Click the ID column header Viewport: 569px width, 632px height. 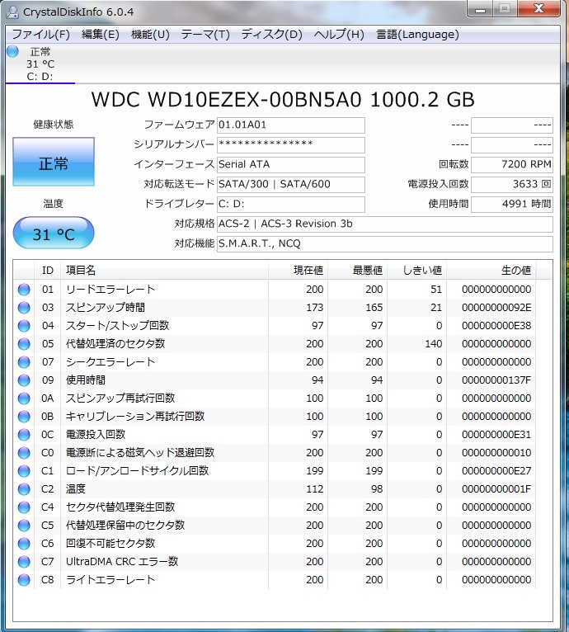coord(48,270)
